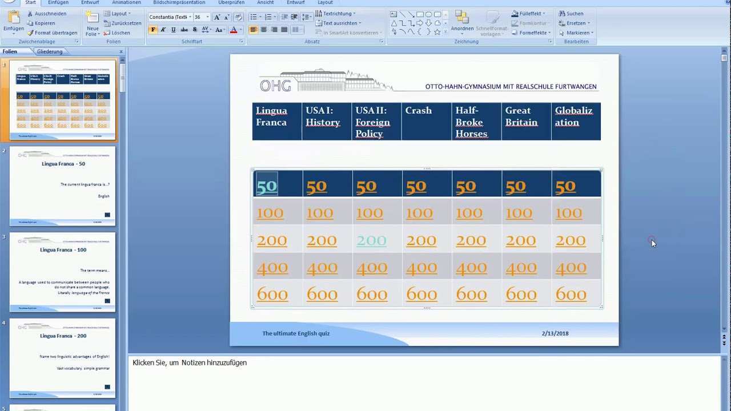Click the red font color button
This screenshot has width=731, height=411.
click(x=233, y=30)
